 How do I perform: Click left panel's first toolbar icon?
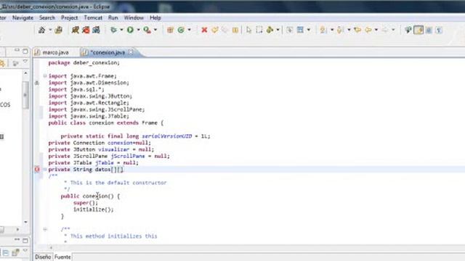pos(2,63)
